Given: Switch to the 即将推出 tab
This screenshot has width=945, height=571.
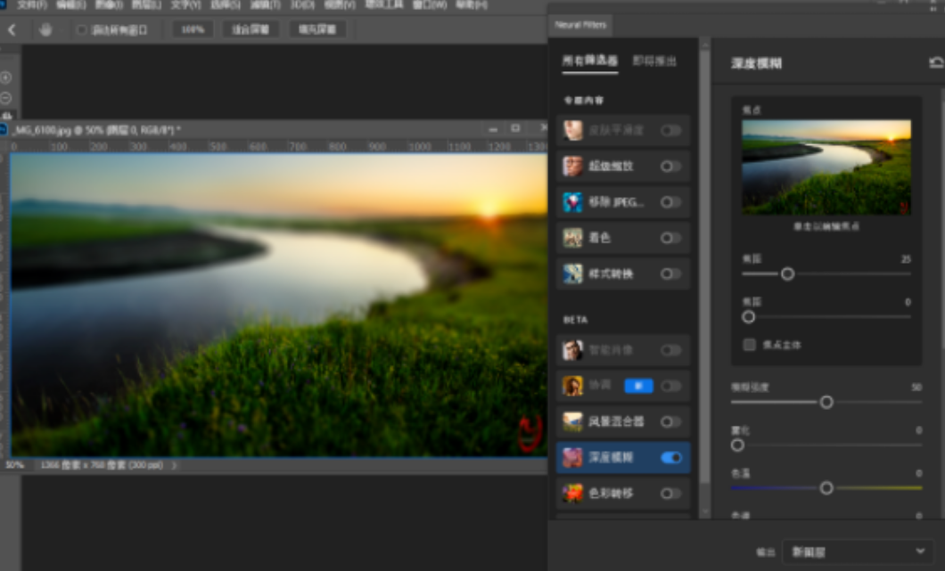Looking at the screenshot, I should 654,61.
